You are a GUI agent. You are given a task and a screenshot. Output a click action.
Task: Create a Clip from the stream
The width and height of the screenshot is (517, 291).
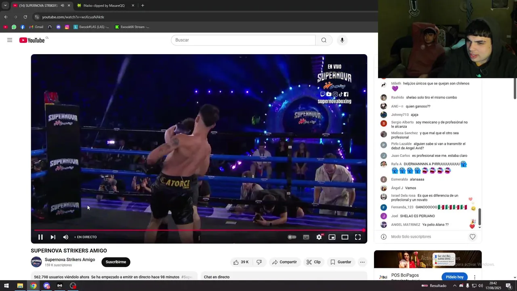click(x=313, y=262)
